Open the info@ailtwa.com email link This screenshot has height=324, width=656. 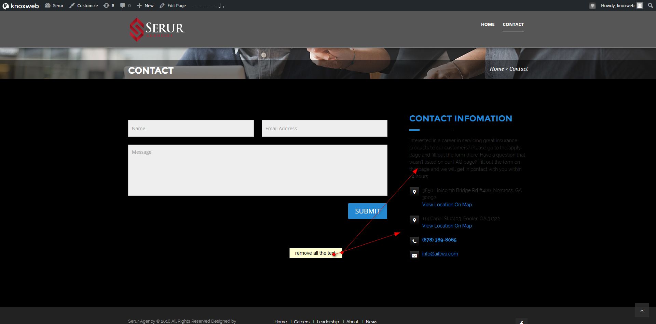(x=440, y=254)
